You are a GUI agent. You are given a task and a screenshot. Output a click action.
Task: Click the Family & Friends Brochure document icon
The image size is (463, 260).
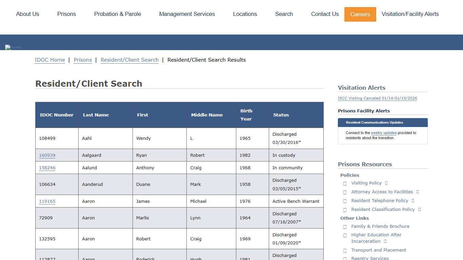point(345,227)
